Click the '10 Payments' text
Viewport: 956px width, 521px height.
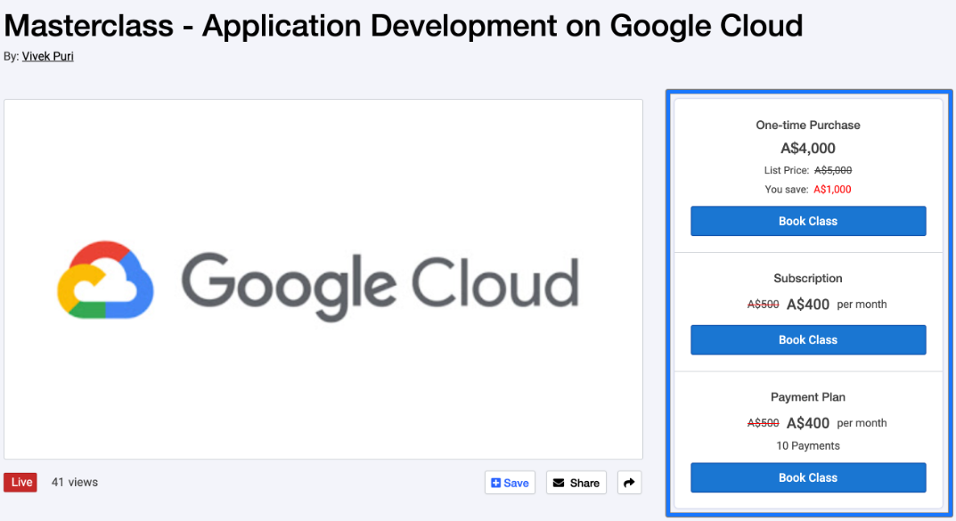pyautogui.click(x=808, y=446)
